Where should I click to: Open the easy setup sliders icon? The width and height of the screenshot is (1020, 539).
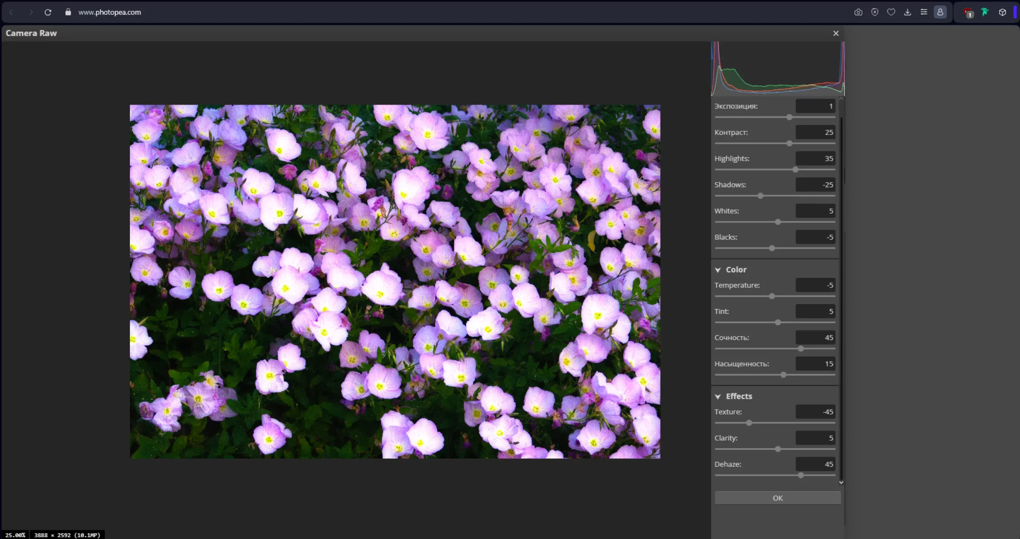tap(924, 12)
